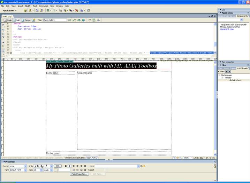The height and width of the screenshot is (183, 250).
Task: Click the Live Data view icon
Action: coord(33,20)
